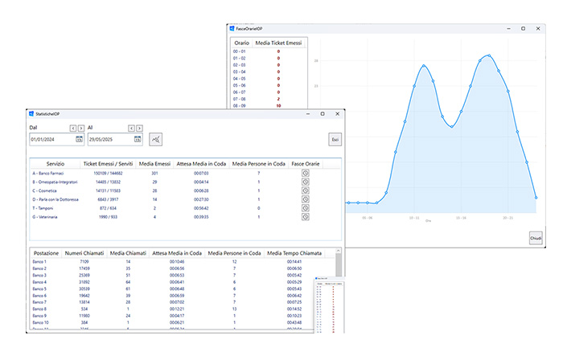
Task: Minimize the FasceOrarieIOP window
Action: coord(508,29)
